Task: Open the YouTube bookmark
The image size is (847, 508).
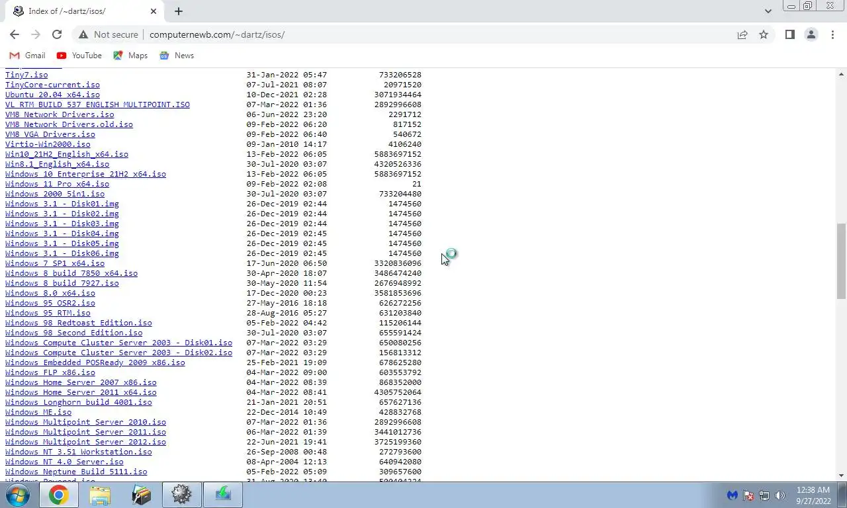Action: click(x=79, y=56)
